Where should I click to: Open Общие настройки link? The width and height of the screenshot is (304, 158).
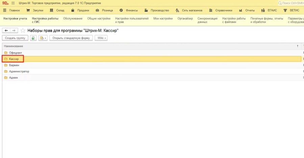point(99,18)
